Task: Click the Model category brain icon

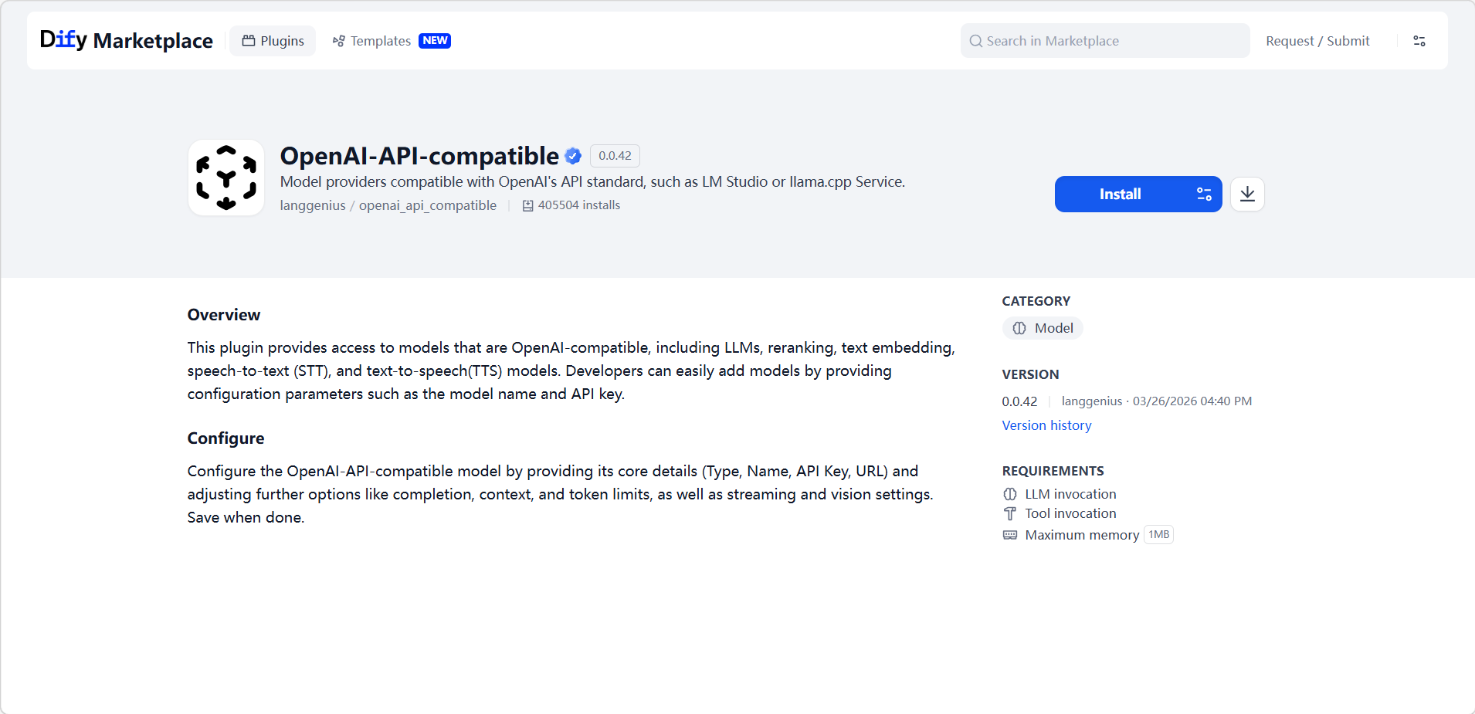Action: 1019,328
